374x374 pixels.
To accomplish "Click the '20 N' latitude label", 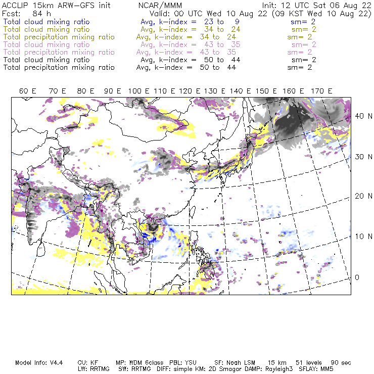I will coord(363,196).
